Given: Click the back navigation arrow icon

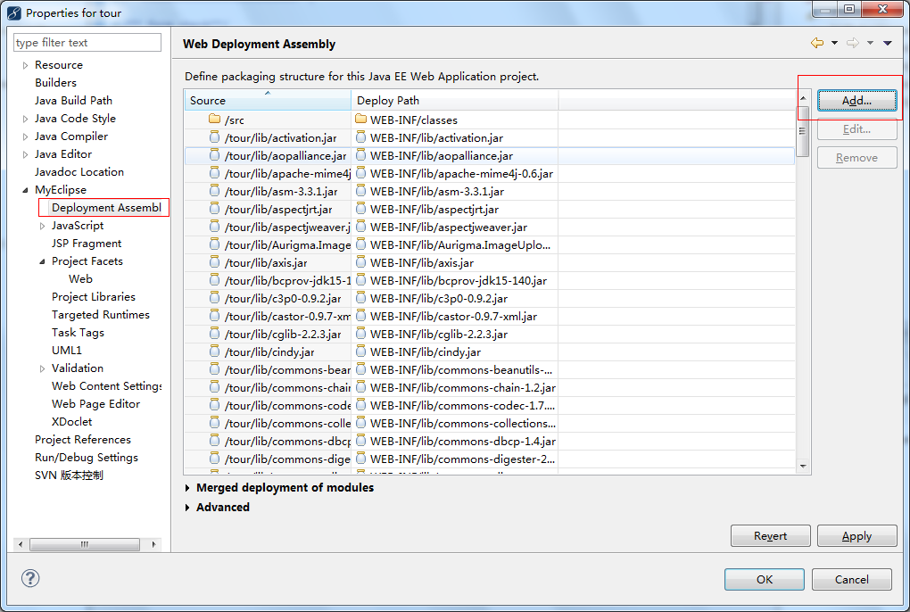Looking at the screenshot, I should pyautogui.click(x=816, y=43).
